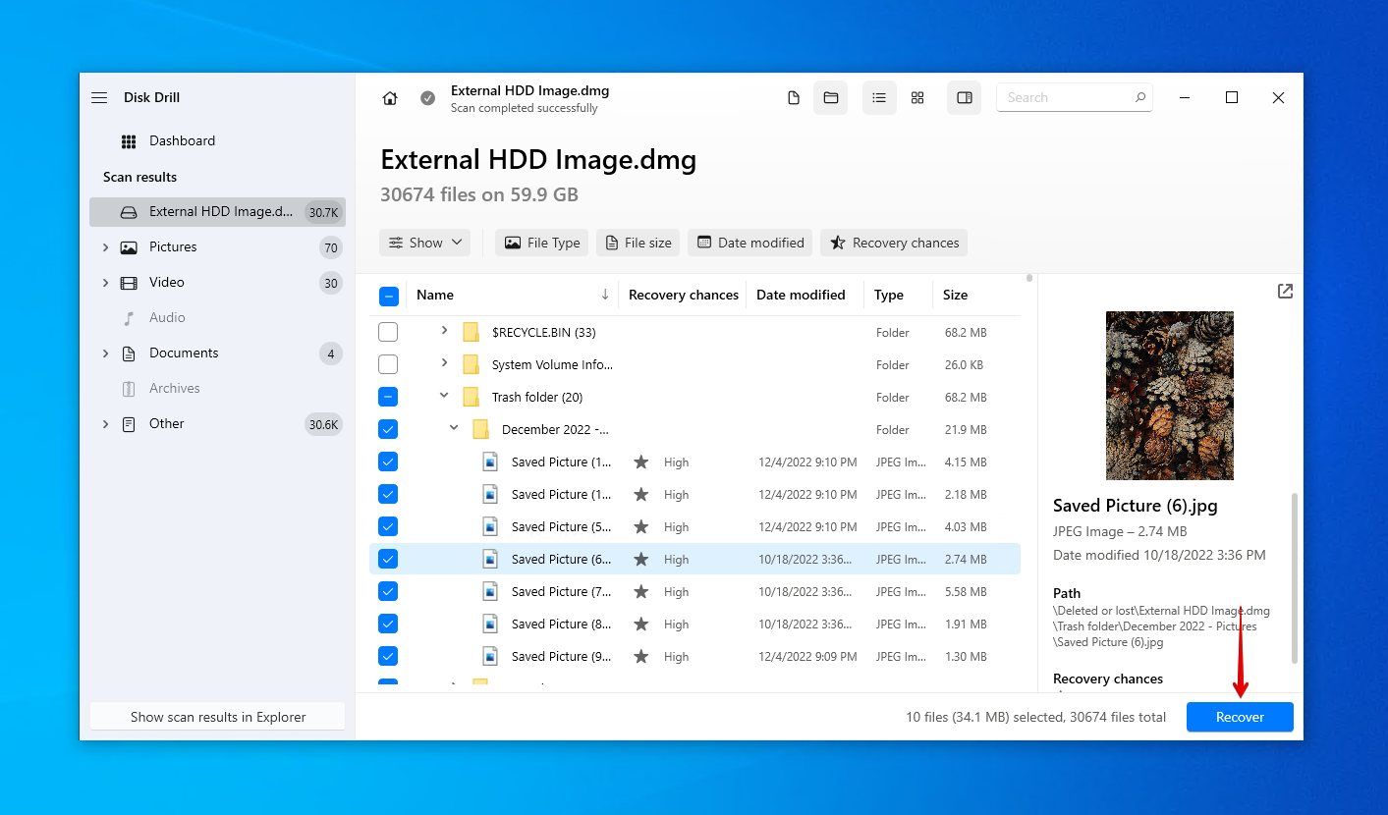The height and width of the screenshot is (815, 1388).
Task: Click the preview pane vertical scrollbar
Action: [1294, 579]
